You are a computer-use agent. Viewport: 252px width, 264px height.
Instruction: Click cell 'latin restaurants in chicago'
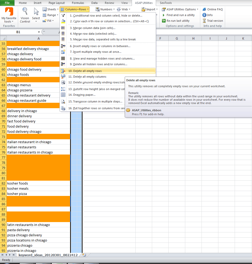(x=38, y=225)
